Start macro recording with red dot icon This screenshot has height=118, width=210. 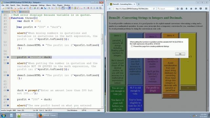pyautogui.click(x=88, y=8)
